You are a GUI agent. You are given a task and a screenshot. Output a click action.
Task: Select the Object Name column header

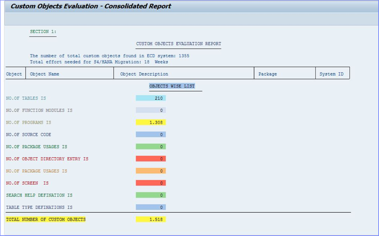[44, 73]
